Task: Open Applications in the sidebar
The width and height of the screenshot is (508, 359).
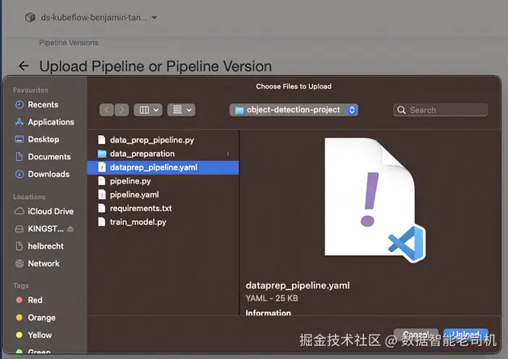Action: tap(44, 122)
